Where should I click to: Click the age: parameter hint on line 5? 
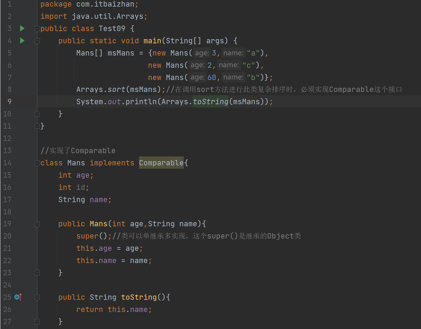[x=202, y=53]
